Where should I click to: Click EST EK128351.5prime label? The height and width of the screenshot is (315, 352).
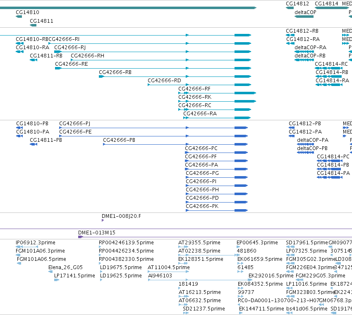point(201,259)
